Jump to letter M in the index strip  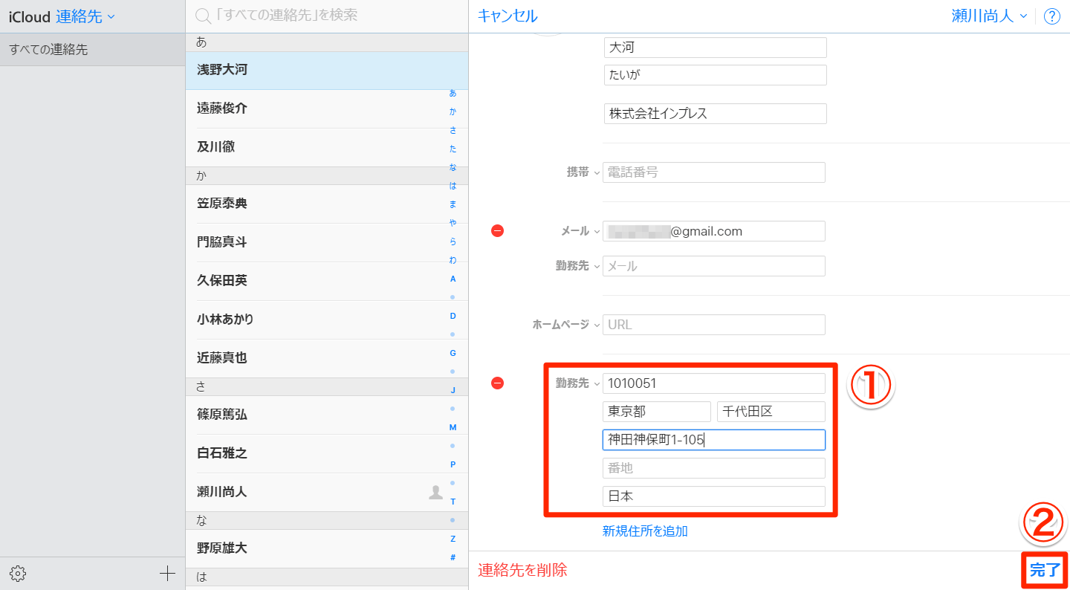point(453,427)
